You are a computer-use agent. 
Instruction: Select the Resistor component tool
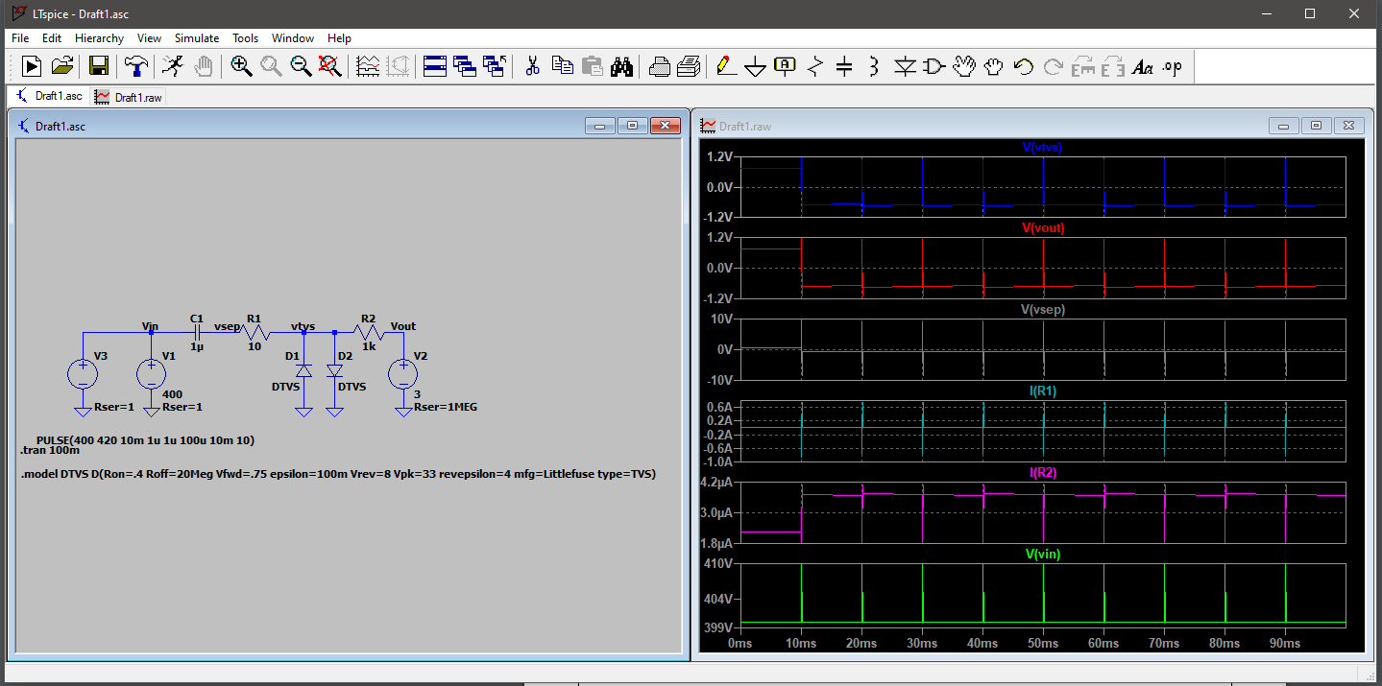(815, 66)
